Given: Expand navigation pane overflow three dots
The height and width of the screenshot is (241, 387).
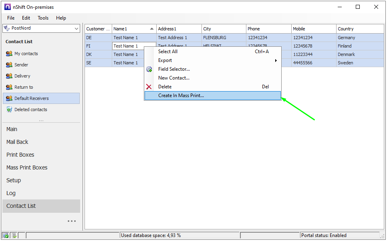Looking at the screenshot, I should coord(72,221).
